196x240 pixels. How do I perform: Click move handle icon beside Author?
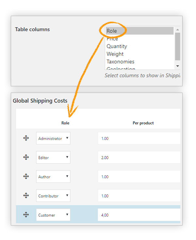point(26,177)
